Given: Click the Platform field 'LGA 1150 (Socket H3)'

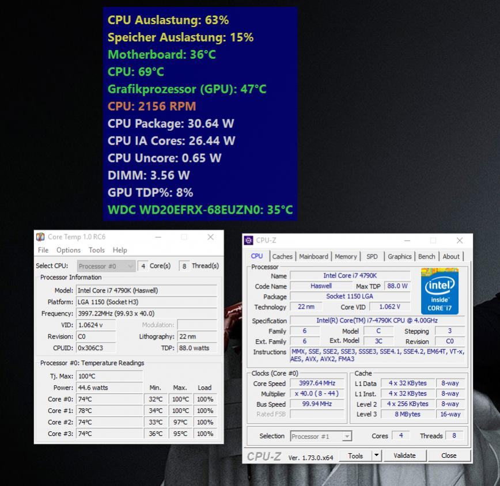Looking at the screenshot, I should (x=146, y=302).
